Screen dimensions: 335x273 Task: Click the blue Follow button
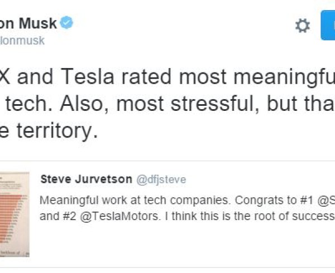pos(328,25)
